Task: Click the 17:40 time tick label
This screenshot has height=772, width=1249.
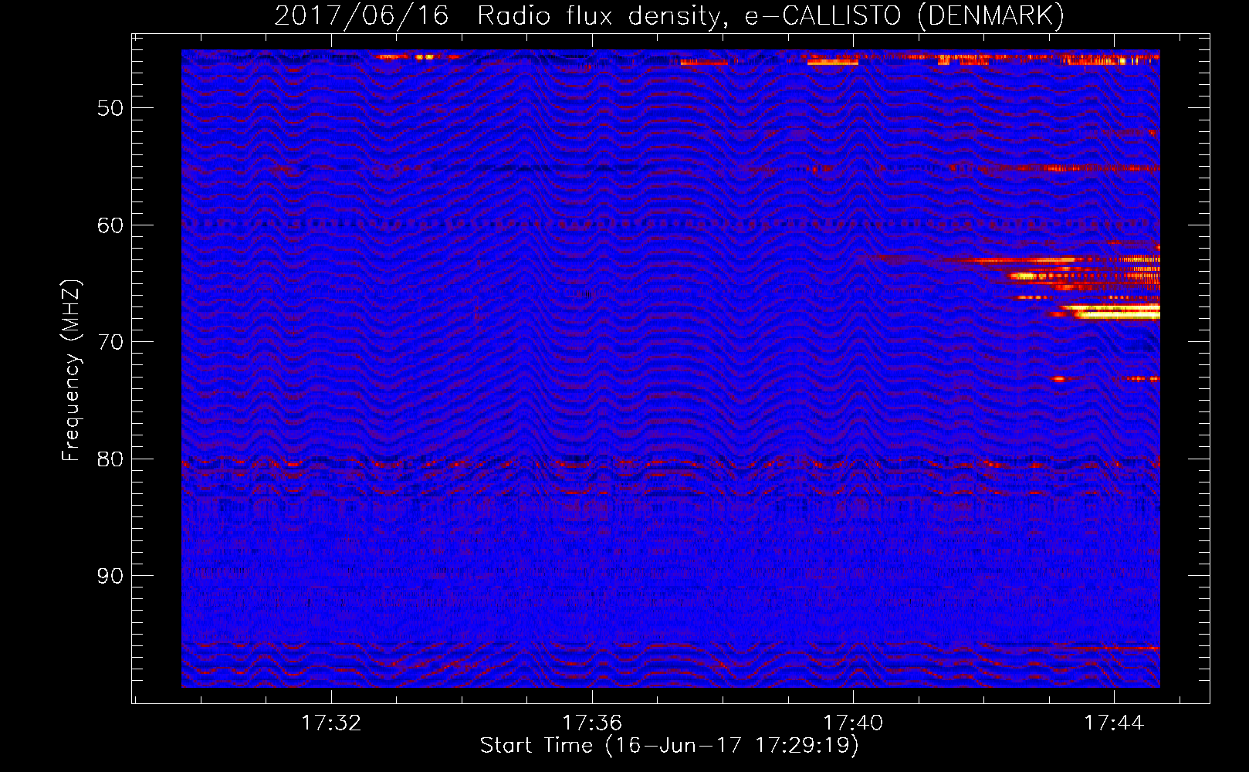Action: pyautogui.click(x=853, y=723)
